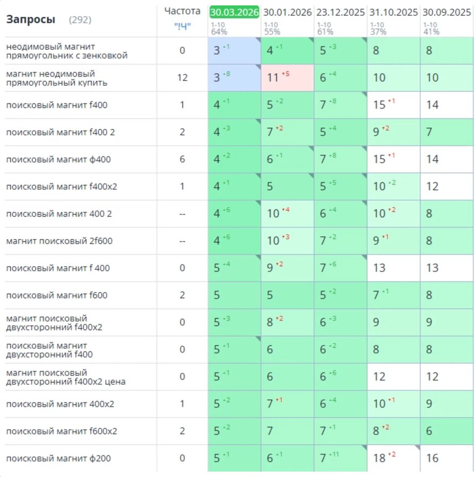
Task: Click the corner marker in the f400 2 30.03.2026 cell
Action: click(258, 121)
